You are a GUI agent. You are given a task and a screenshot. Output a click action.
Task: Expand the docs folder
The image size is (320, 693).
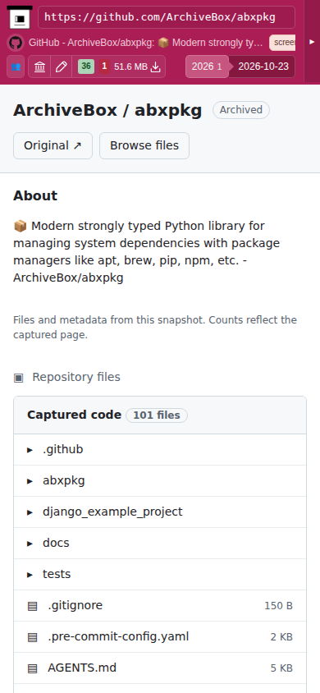click(x=30, y=544)
